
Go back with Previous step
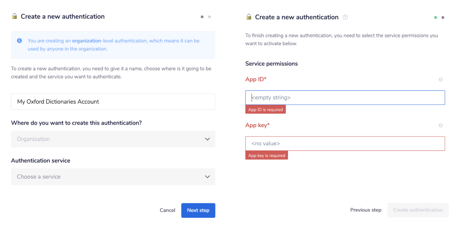tap(366, 210)
